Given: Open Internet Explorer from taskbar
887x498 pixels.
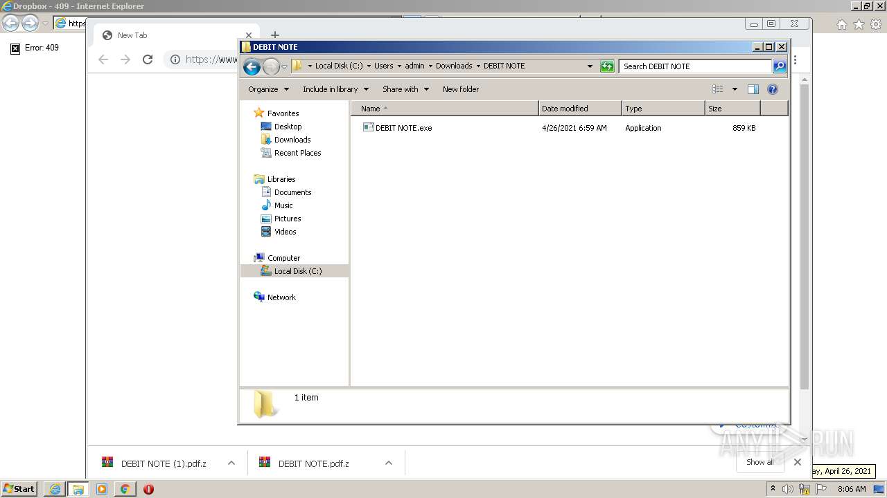Looking at the screenshot, I should (55, 489).
